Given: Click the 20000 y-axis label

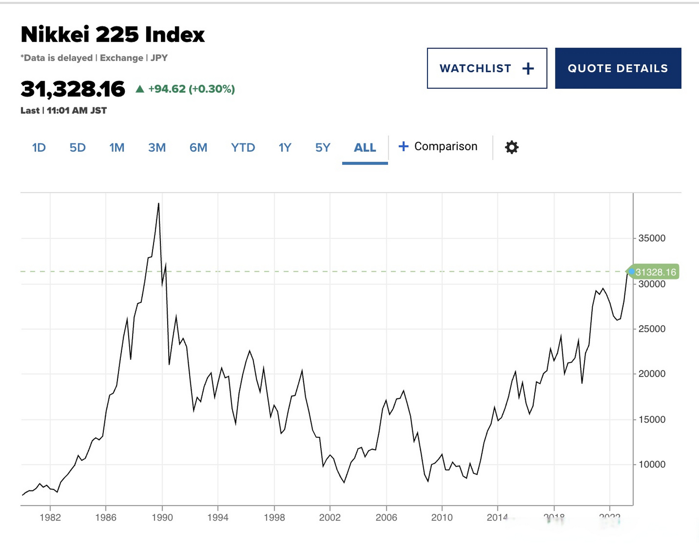Looking at the screenshot, I should pos(652,374).
